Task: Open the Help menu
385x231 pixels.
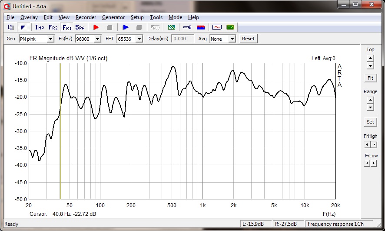Action: click(x=193, y=17)
